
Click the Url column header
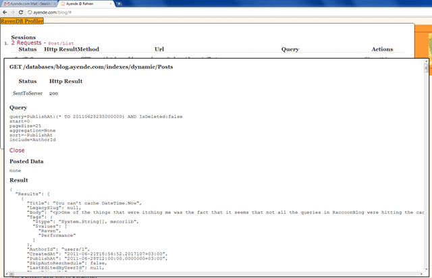pyautogui.click(x=159, y=49)
